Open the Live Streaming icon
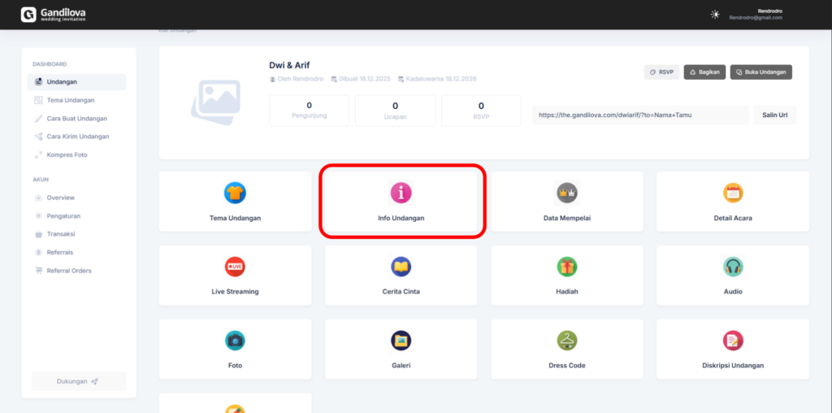Viewport: 832px width, 413px height. (x=235, y=267)
